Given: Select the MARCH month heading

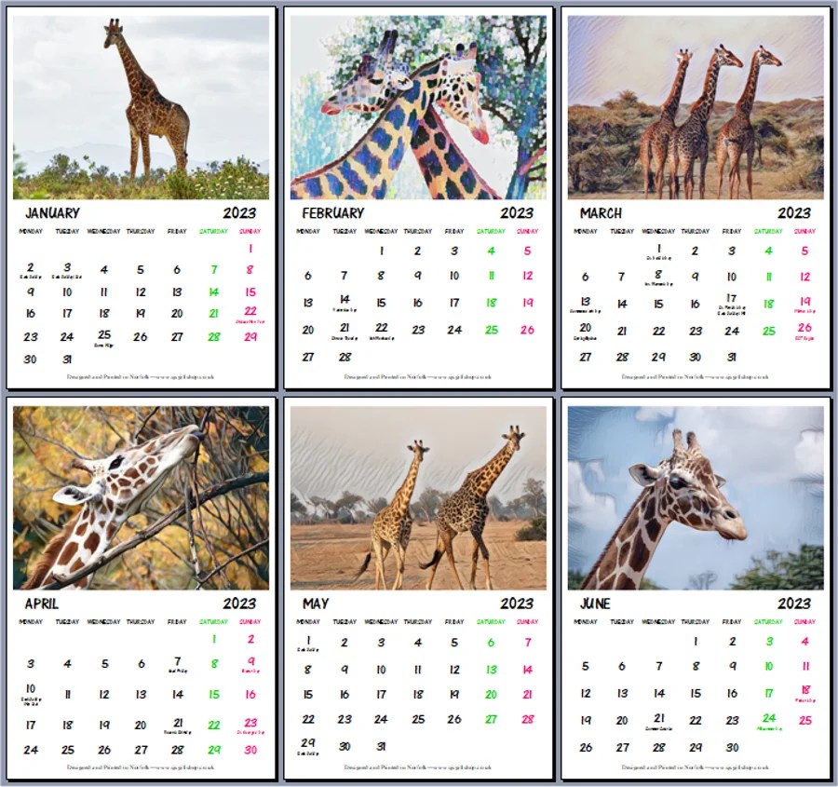Looking at the screenshot, I should coord(601,212).
